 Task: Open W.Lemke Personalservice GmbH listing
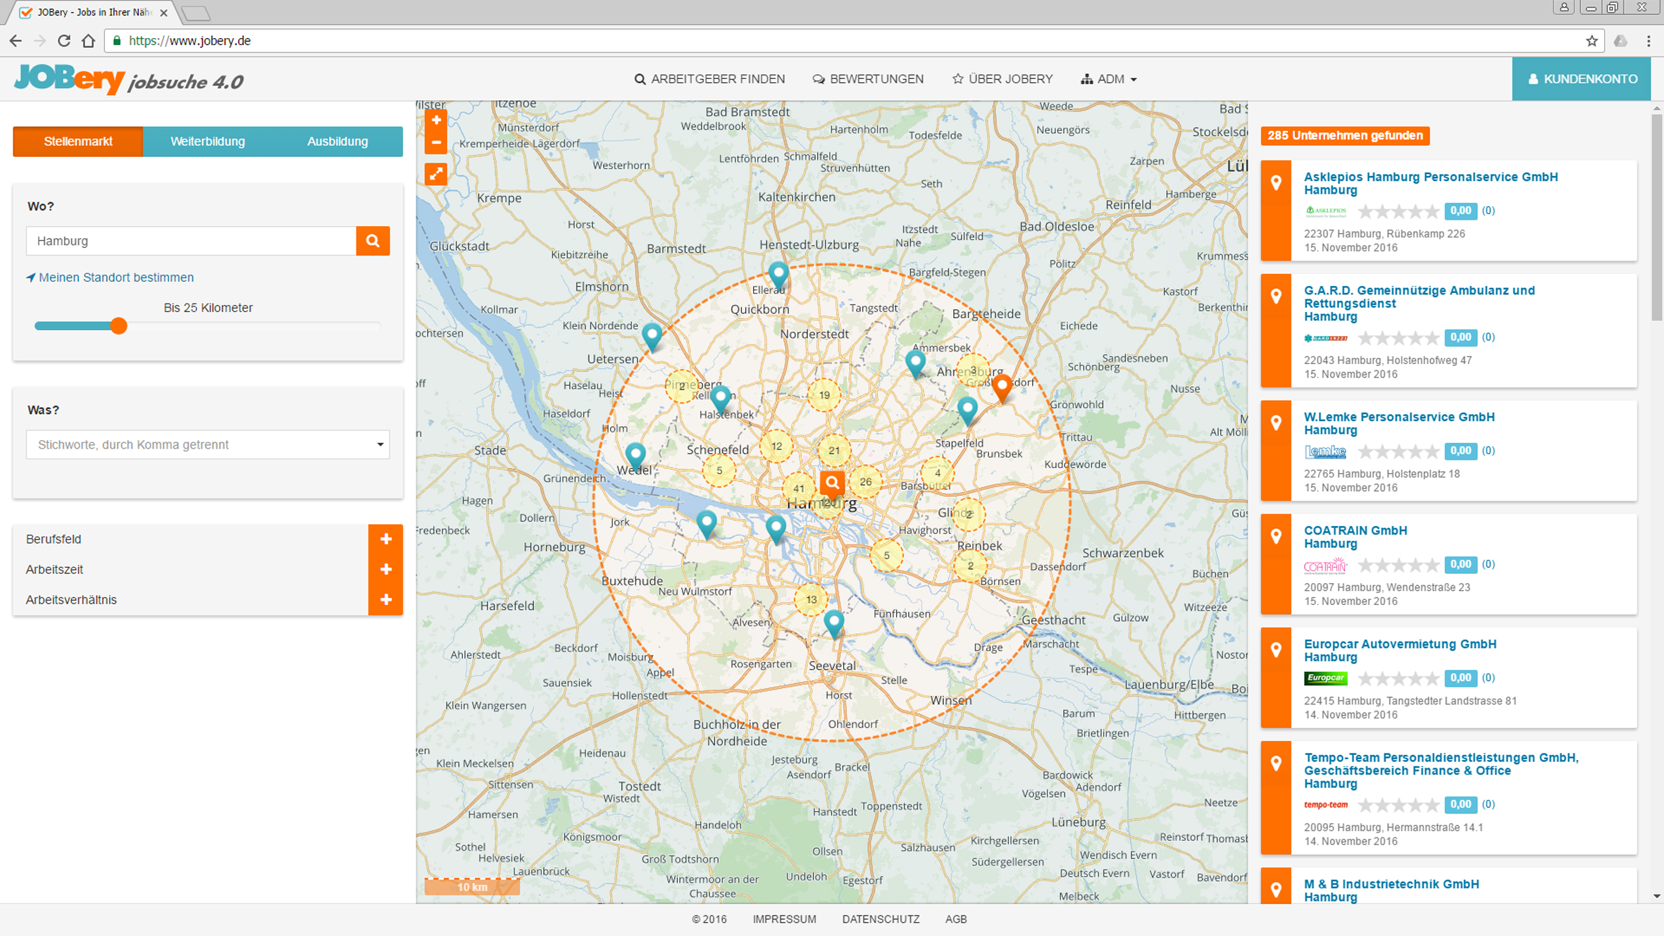point(1399,423)
